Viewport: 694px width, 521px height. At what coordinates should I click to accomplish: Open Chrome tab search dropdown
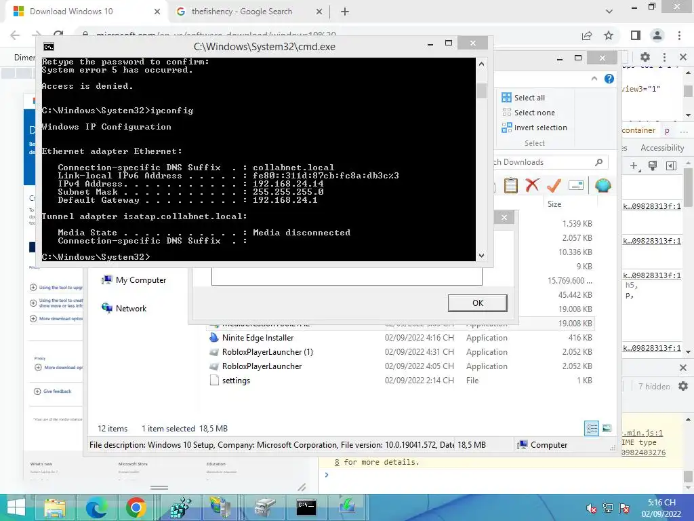tap(609, 12)
